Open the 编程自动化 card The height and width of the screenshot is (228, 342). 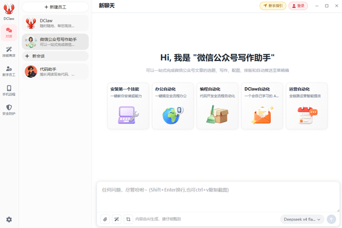[218, 106]
